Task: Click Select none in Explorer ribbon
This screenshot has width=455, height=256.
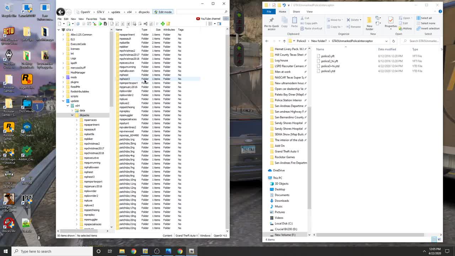Action: click(x=425, y=23)
